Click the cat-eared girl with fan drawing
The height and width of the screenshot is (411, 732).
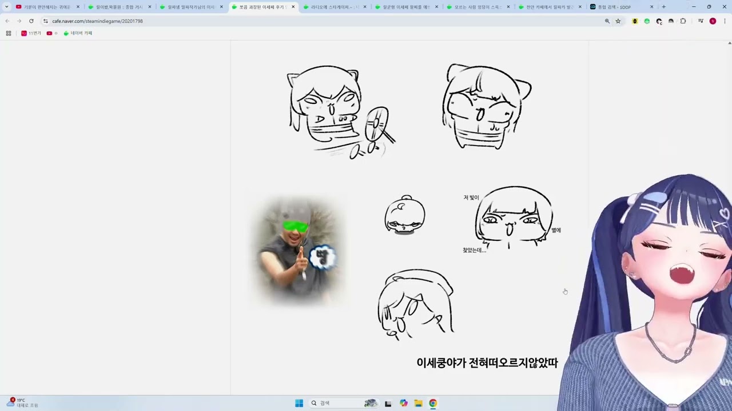pyautogui.click(x=340, y=112)
